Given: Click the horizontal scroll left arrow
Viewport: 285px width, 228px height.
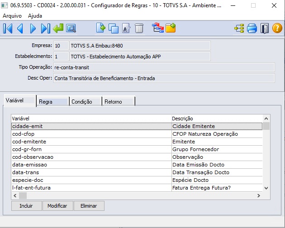Looking at the screenshot, I should pyautogui.click(x=15, y=195).
